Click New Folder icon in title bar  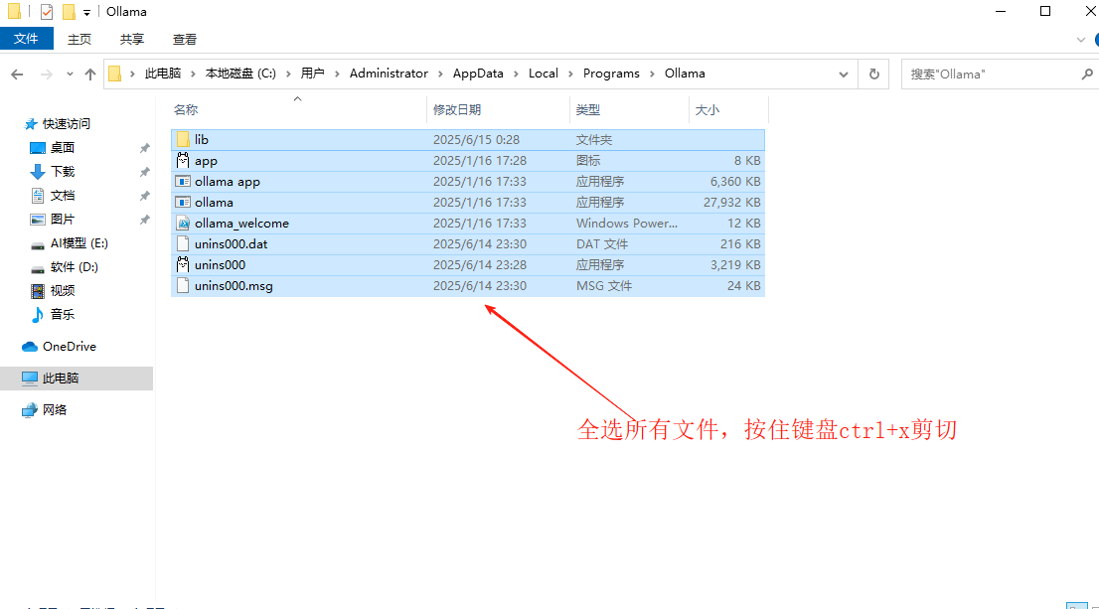69,12
